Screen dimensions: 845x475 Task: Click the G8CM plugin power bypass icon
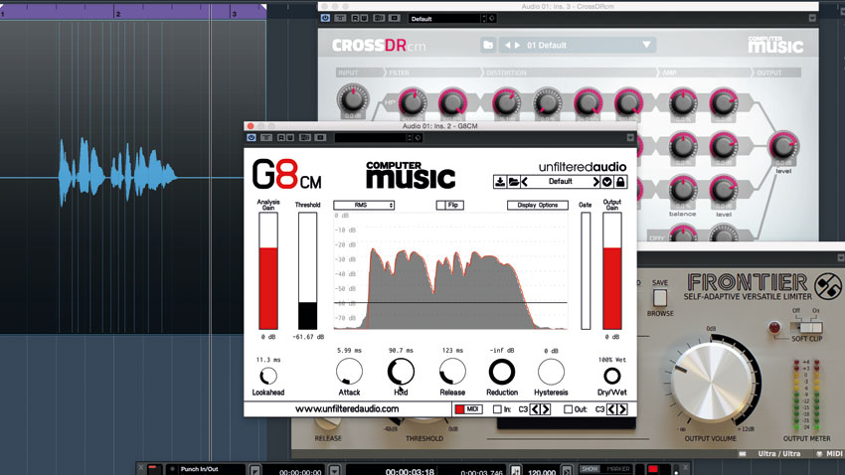[x=252, y=138]
